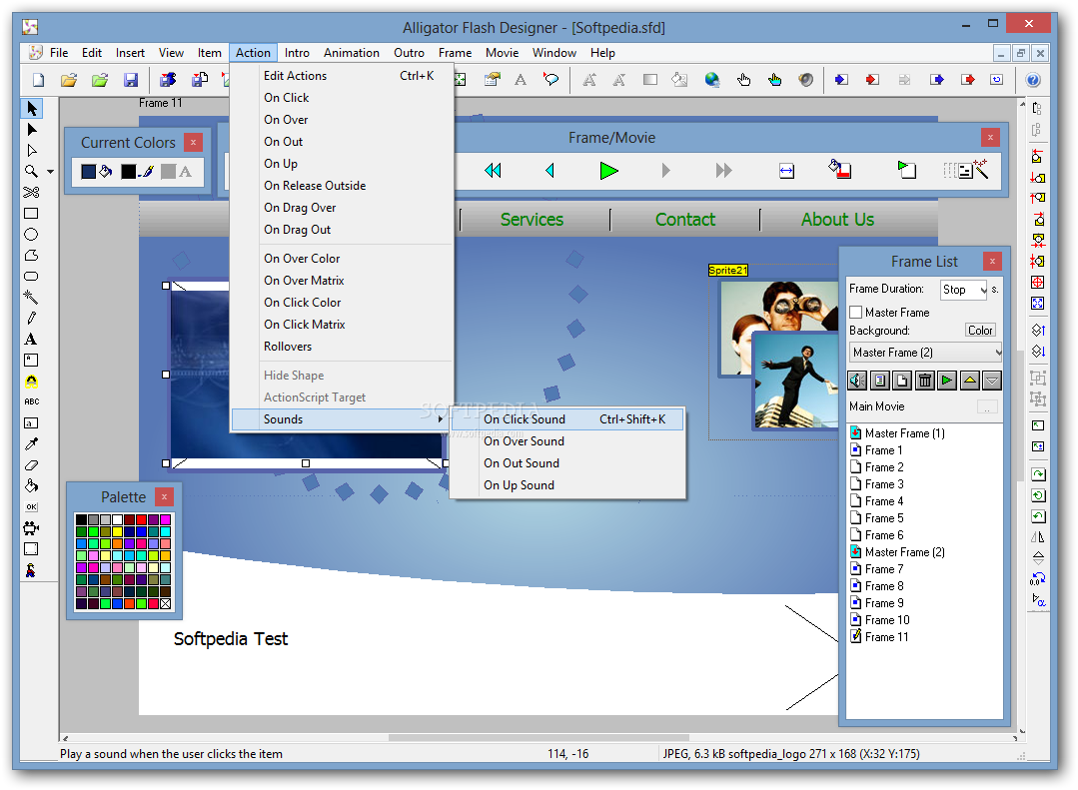
Task: Select the ABC text tool
Action: pos(32,401)
